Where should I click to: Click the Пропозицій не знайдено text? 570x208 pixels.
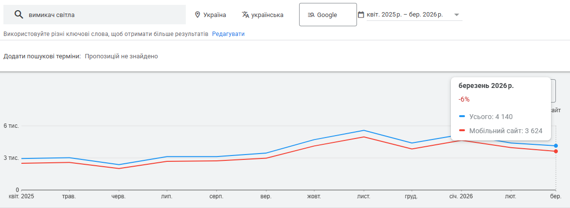point(121,56)
